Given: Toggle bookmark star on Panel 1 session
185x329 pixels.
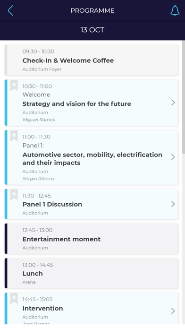Looking at the screenshot, I should pyautogui.click(x=14, y=136).
